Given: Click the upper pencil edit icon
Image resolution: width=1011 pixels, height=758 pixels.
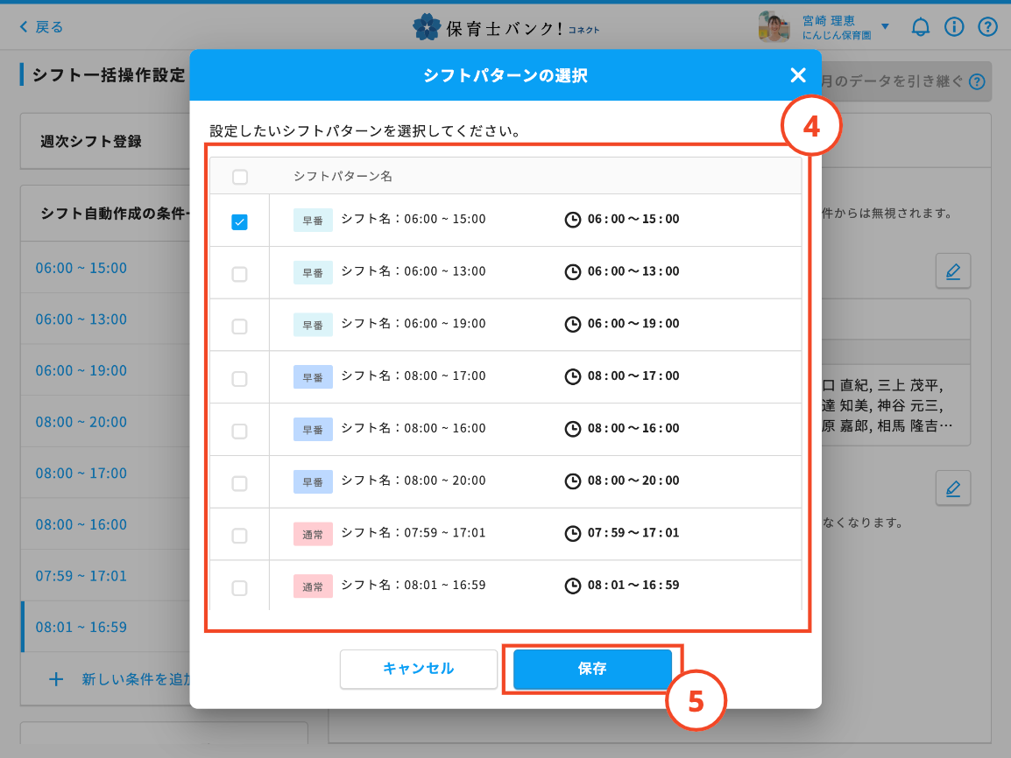Looking at the screenshot, I should pyautogui.click(x=953, y=271).
